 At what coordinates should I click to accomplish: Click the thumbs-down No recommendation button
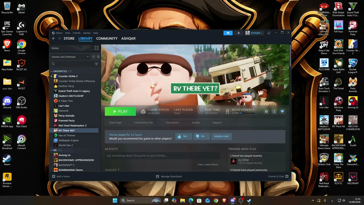(202, 136)
